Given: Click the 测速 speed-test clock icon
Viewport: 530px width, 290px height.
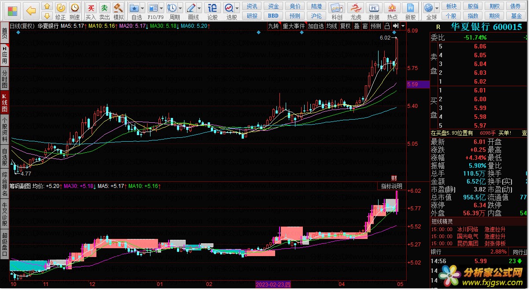Looking at the screenshot, I should 75,7.
